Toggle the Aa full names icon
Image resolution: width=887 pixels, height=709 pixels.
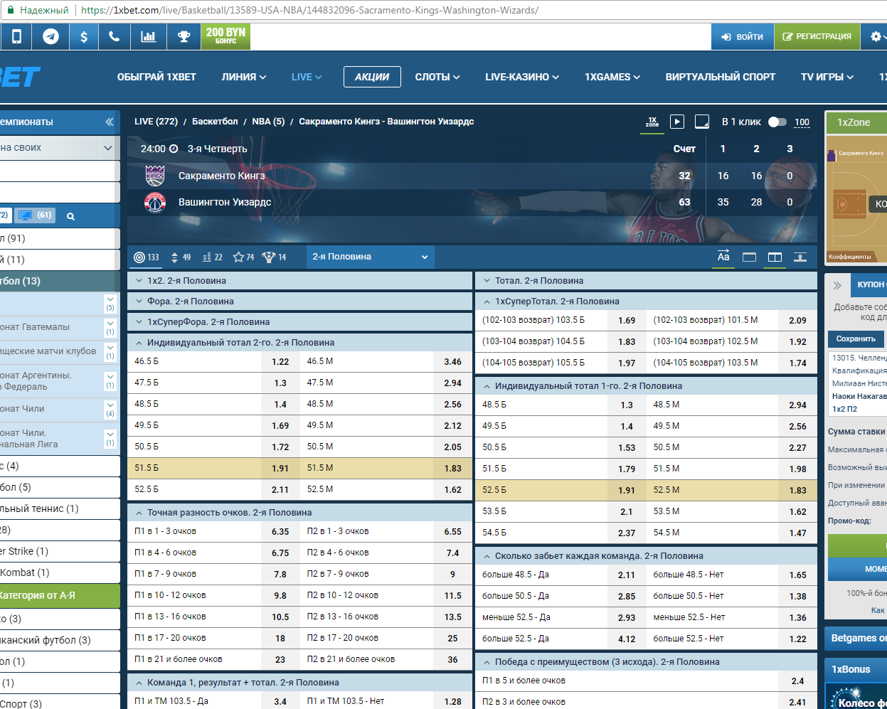tap(723, 257)
